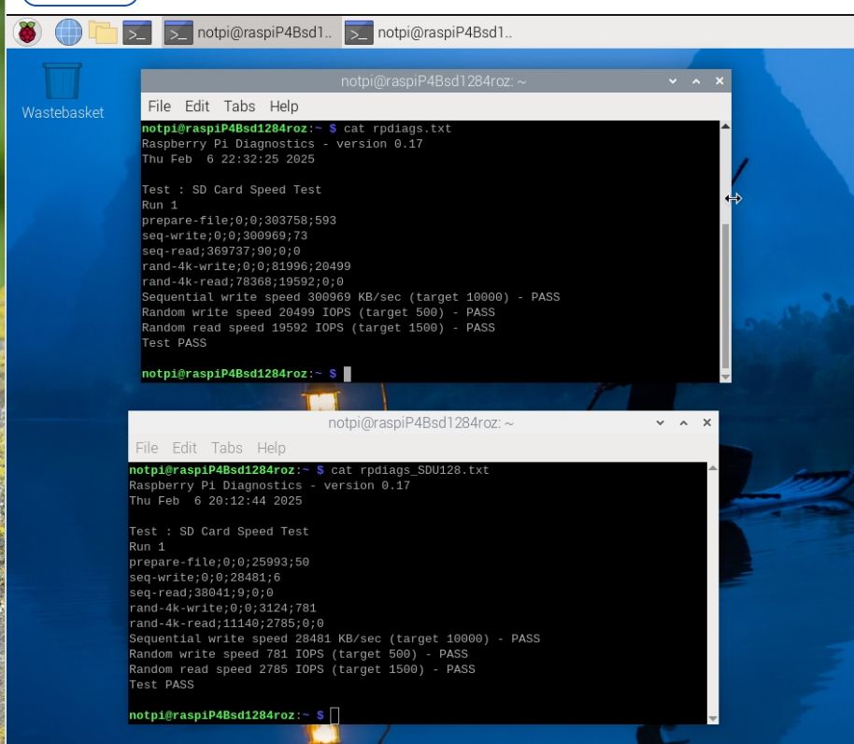This screenshot has width=854, height=744.
Task: Click 'seq-write;0;0;28481;6' line
Action: (205, 578)
